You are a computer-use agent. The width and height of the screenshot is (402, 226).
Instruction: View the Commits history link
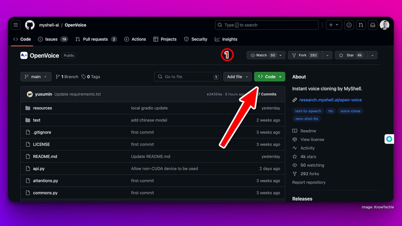click(x=268, y=94)
